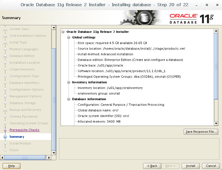Select the Operating System Groups step
The image size is (222, 170).
(29, 123)
